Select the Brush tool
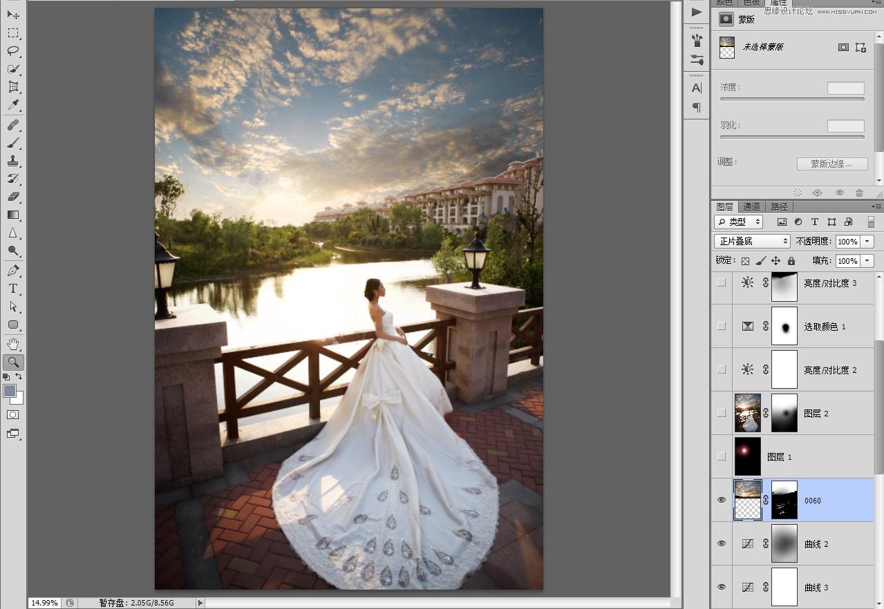884x609 pixels. 13,143
